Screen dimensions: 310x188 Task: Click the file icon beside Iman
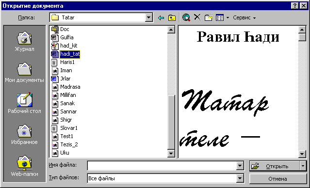point(55,71)
